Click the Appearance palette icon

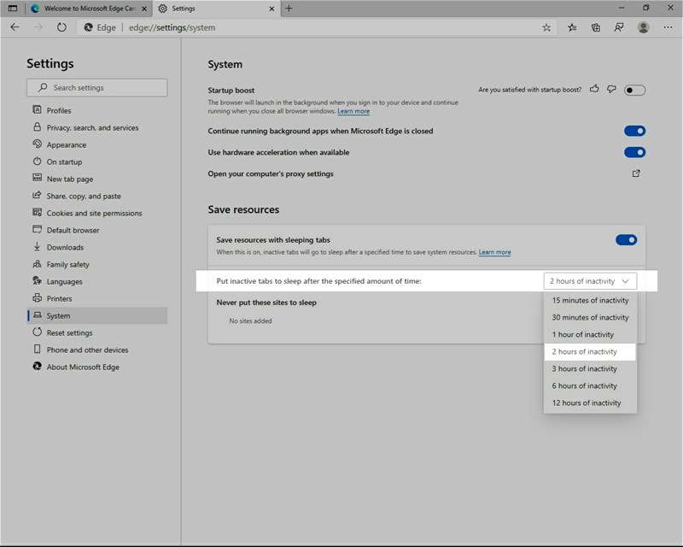click(37, 144)
